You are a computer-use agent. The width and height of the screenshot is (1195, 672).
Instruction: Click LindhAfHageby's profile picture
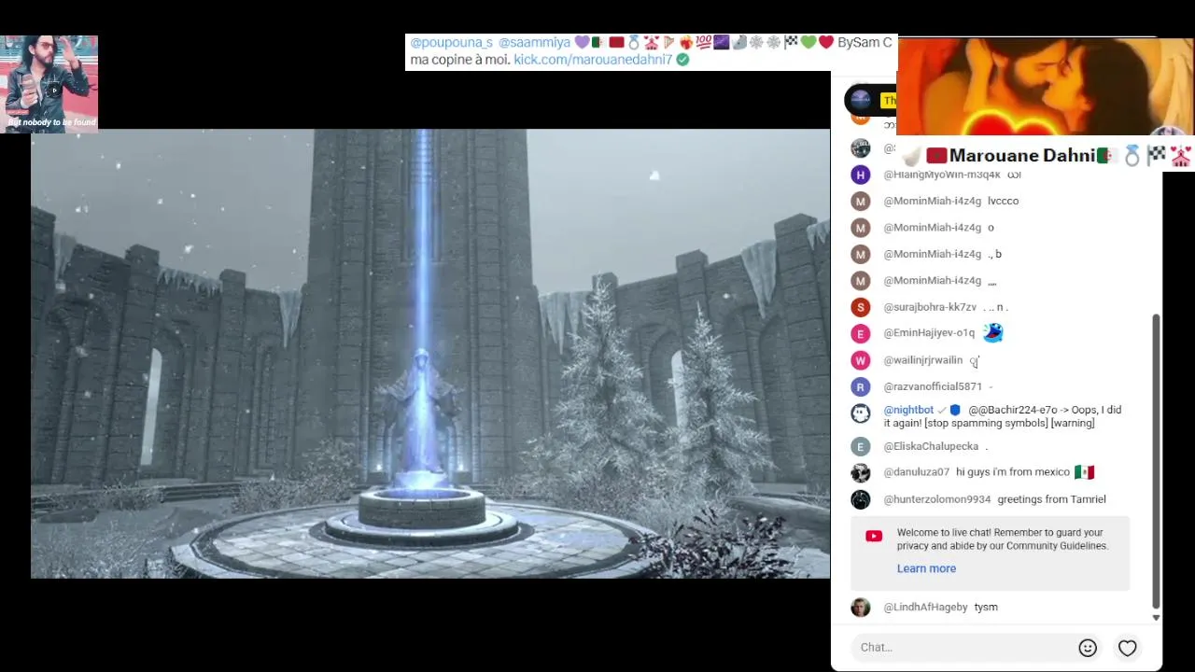[861, 608]
